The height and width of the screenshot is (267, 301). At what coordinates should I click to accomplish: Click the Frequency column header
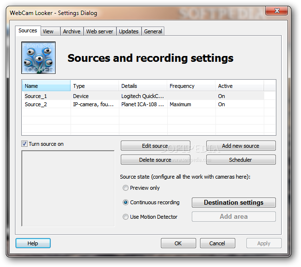[191, 86]
